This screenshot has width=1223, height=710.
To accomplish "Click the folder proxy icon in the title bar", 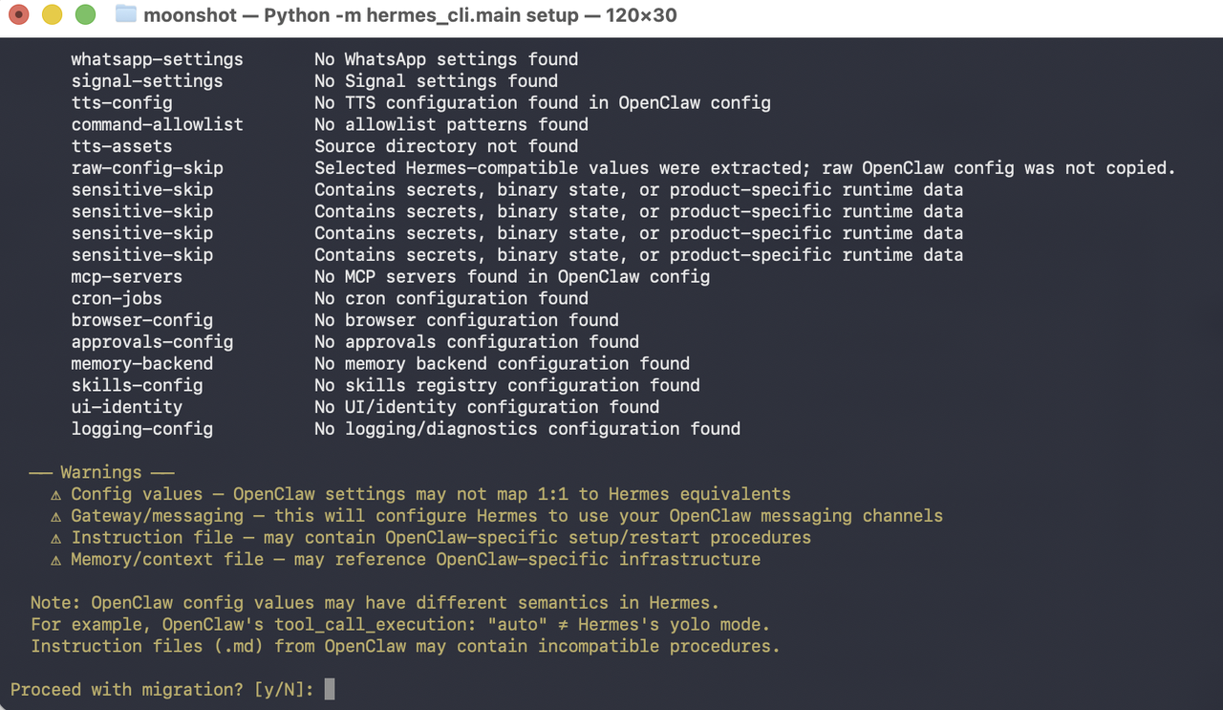I will tap(128, 15).
